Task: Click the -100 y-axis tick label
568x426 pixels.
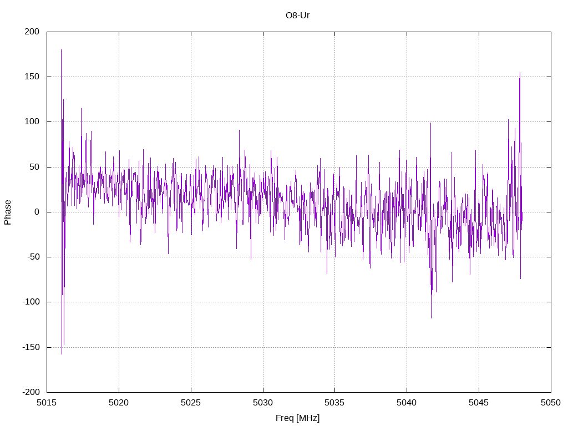Action: pyautogui.click(x=31, y=302)
